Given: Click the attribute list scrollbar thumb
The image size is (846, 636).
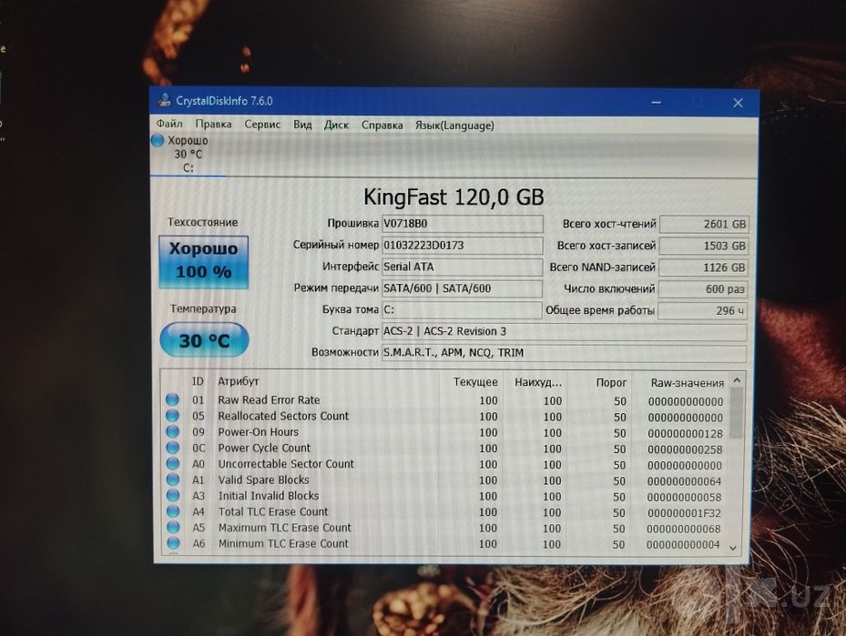Looking at the screenshot, I should tap(736, 413).
